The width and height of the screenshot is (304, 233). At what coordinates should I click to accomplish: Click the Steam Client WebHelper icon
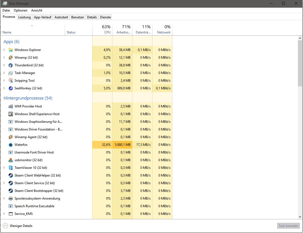click(11, 175)
